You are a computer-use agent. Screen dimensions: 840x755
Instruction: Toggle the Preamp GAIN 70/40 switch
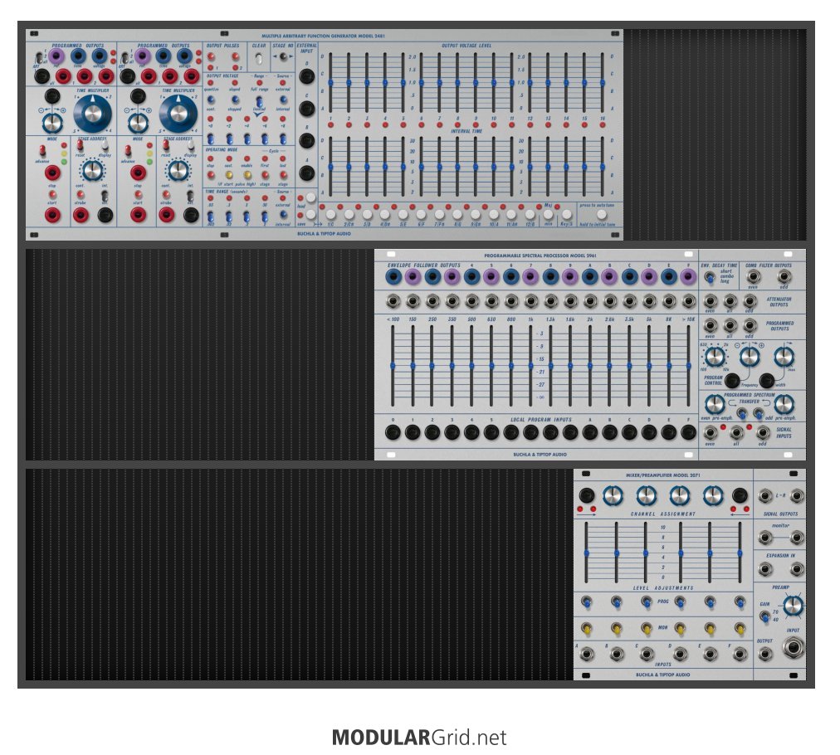[x=765, y=616]
